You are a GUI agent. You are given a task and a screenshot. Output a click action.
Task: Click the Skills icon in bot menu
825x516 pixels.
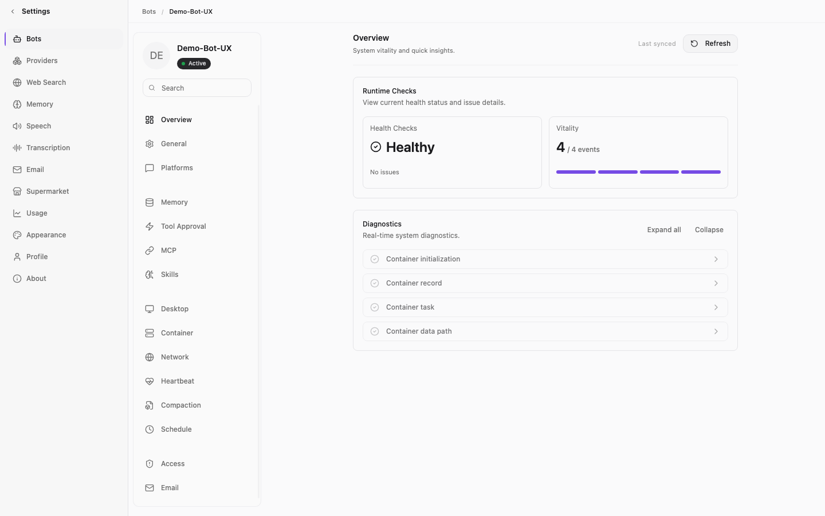pyautogui.click(x=150, y=275)
